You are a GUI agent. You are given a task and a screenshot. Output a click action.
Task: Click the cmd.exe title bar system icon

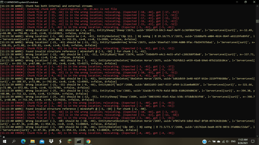point(2,2)
